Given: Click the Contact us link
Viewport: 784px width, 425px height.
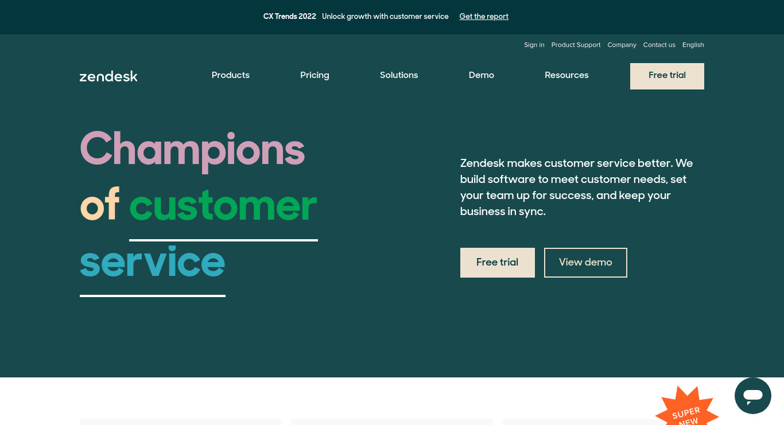Looking at the screenshot, I should pos(659,45).
